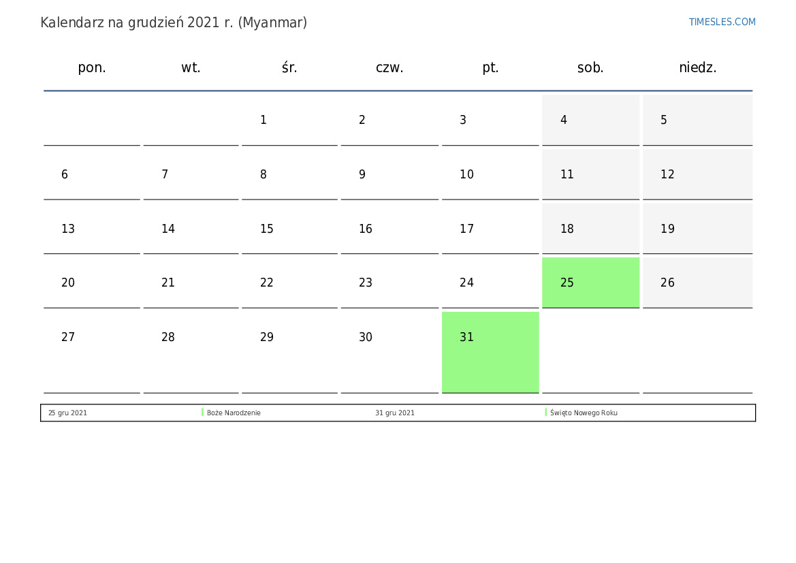Click day 24 in the calendar

490,283
